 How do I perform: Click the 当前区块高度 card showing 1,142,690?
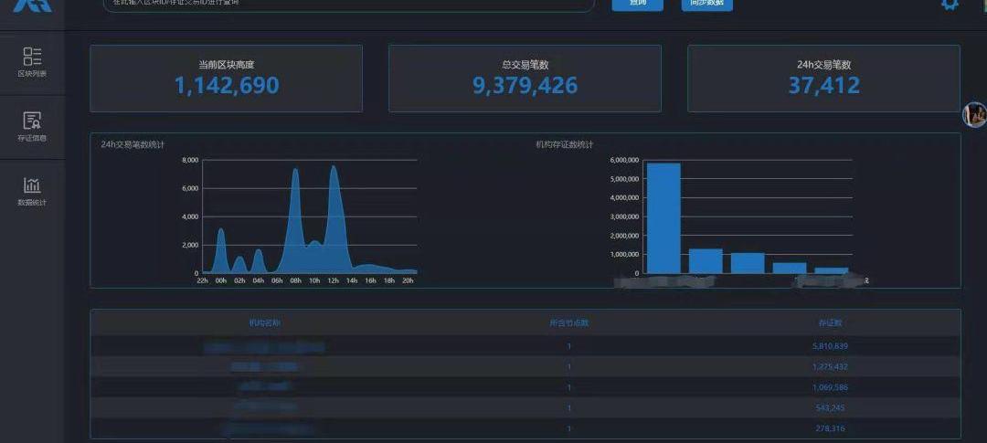[226, 79]
